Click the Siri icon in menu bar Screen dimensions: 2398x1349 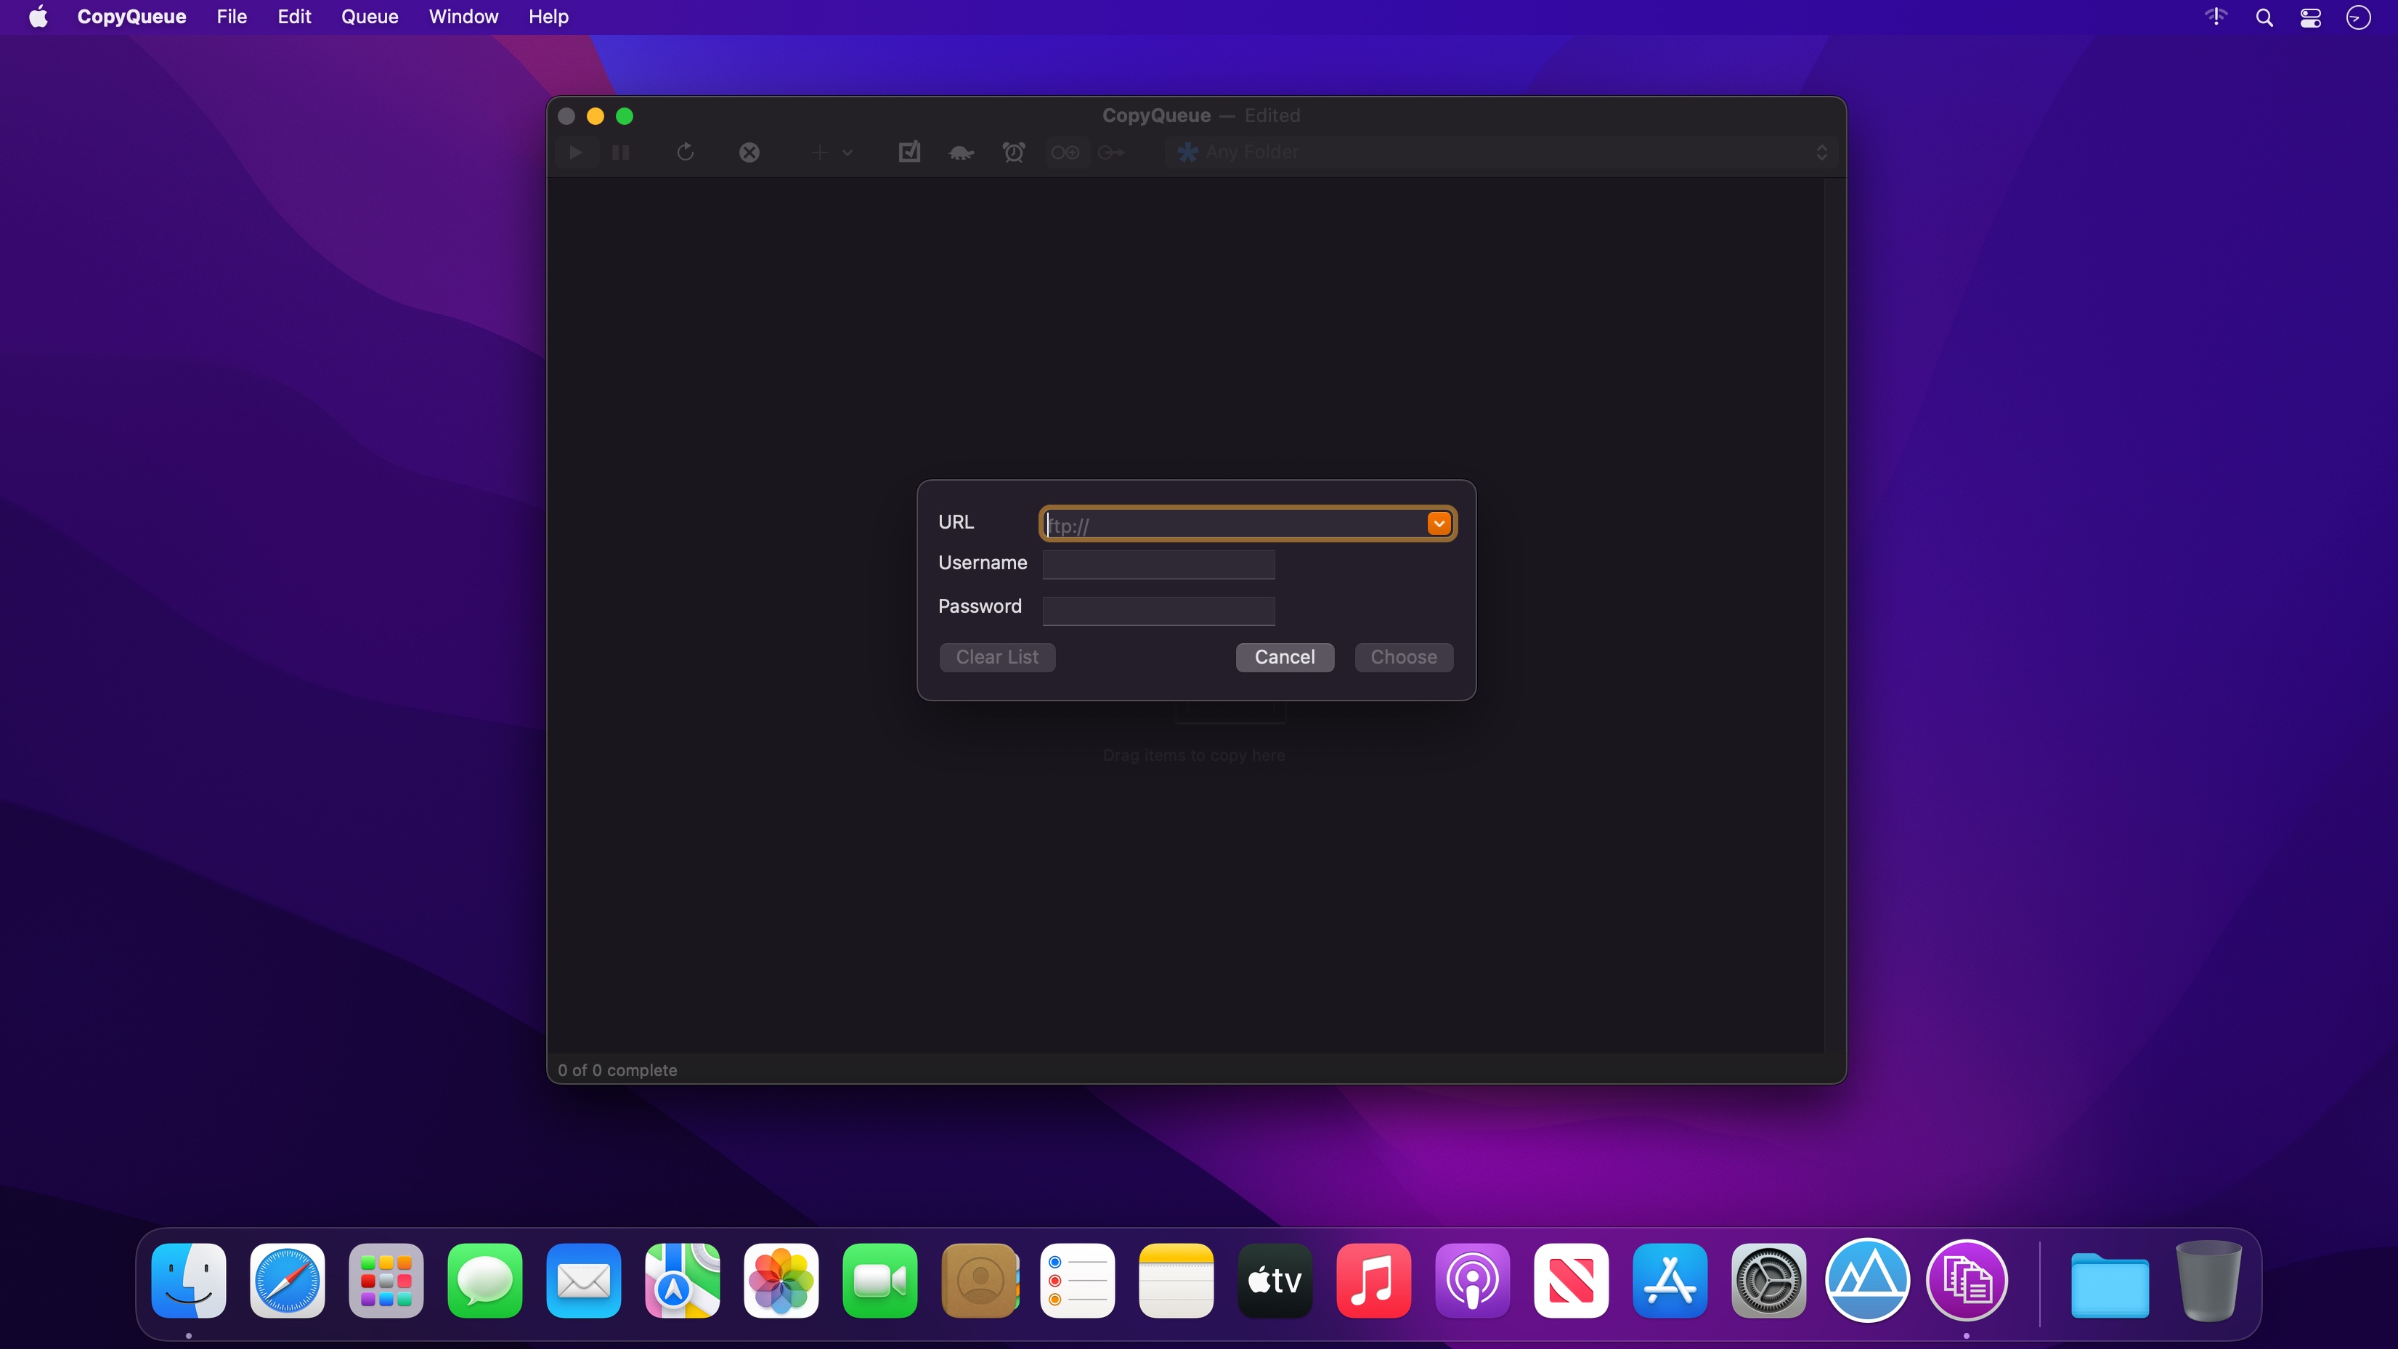2358,17
